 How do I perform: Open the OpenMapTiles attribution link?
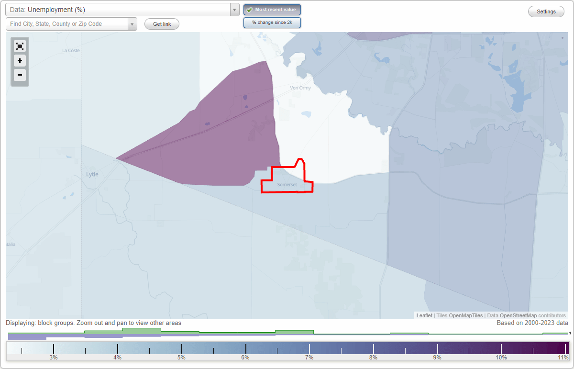466,315
